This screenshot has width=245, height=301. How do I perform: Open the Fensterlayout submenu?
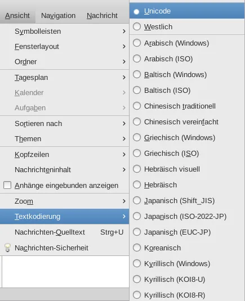click(x=64, y=47)
